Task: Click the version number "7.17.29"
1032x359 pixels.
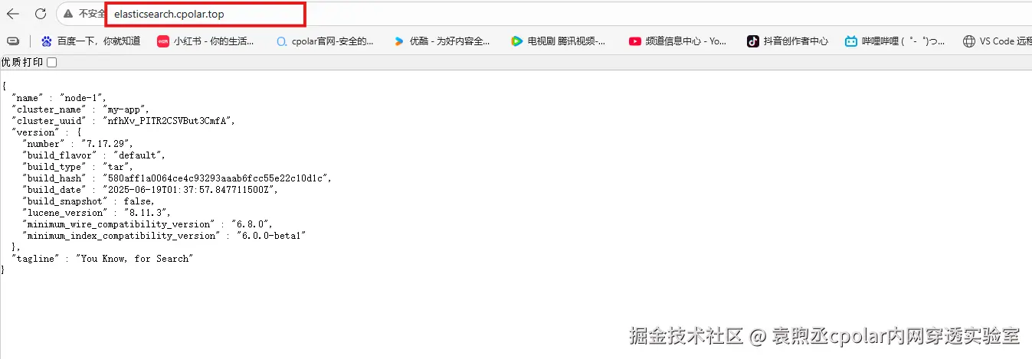Action: pyautogui.click(x=106, y=144)
